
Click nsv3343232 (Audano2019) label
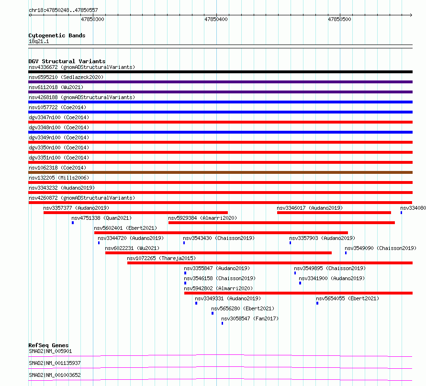pyautogui.click(x=62, y=188)
